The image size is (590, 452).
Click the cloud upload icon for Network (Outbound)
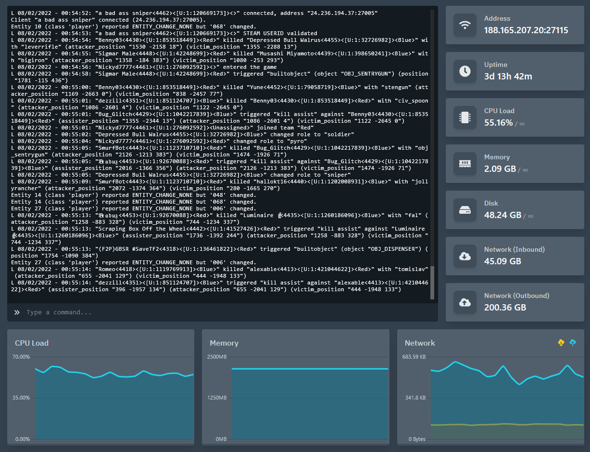click(465, 302)
